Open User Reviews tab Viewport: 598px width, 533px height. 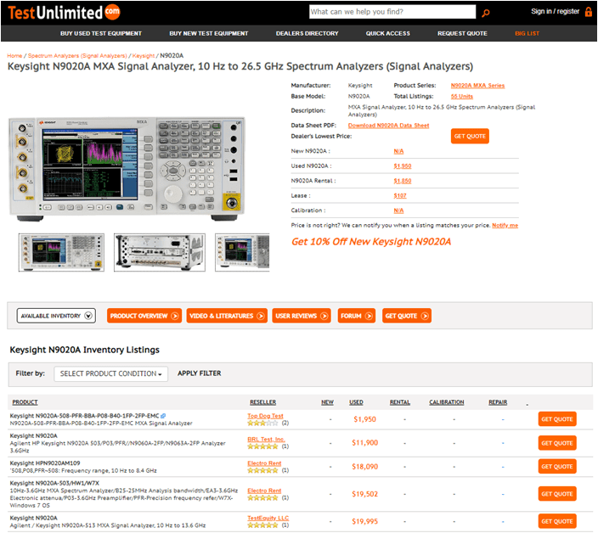coord(302,316)
